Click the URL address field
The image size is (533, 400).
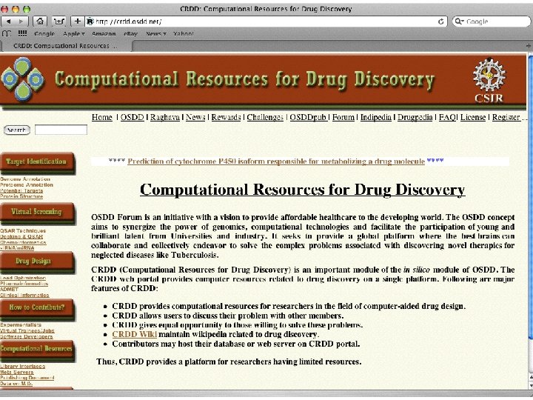tap(265, 21)
